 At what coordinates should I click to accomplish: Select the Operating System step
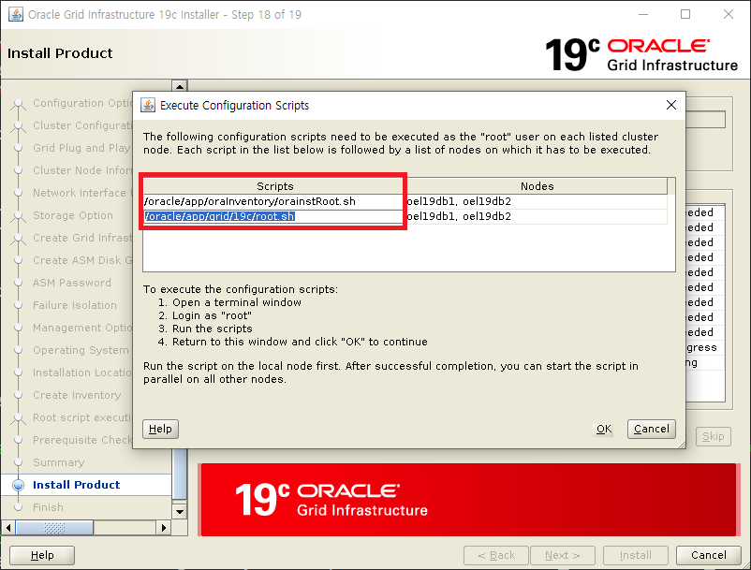(81, 350)
